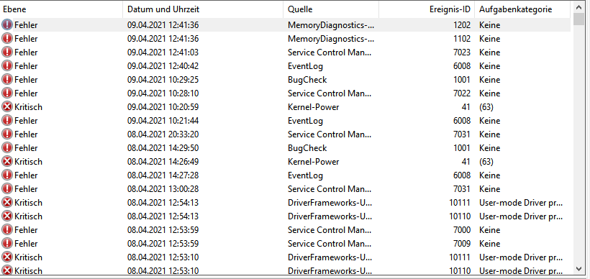Select User-mode Driver category of 12:54:13 ID 10111
This screenshot has height=279, width=590.
click(x=521, y=203)
